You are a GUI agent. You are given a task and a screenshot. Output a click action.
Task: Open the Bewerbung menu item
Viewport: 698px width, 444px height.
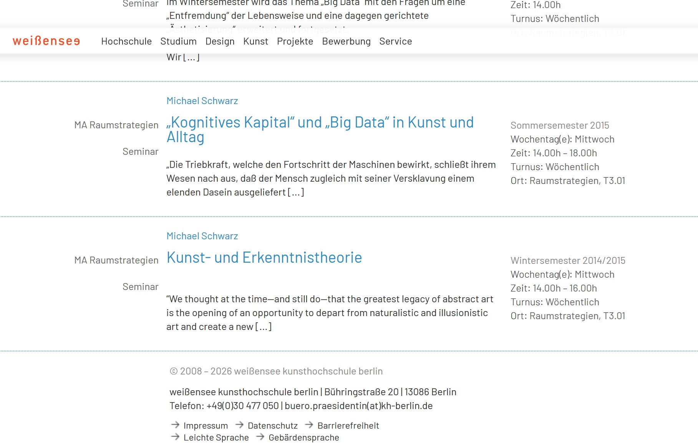[x=346, y=41]
